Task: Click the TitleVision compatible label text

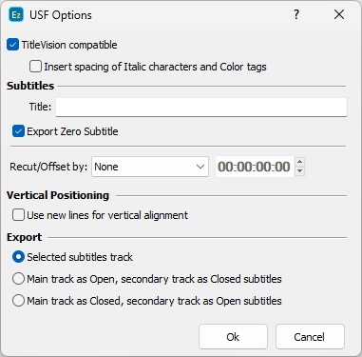Action: (x=69, y=45)
